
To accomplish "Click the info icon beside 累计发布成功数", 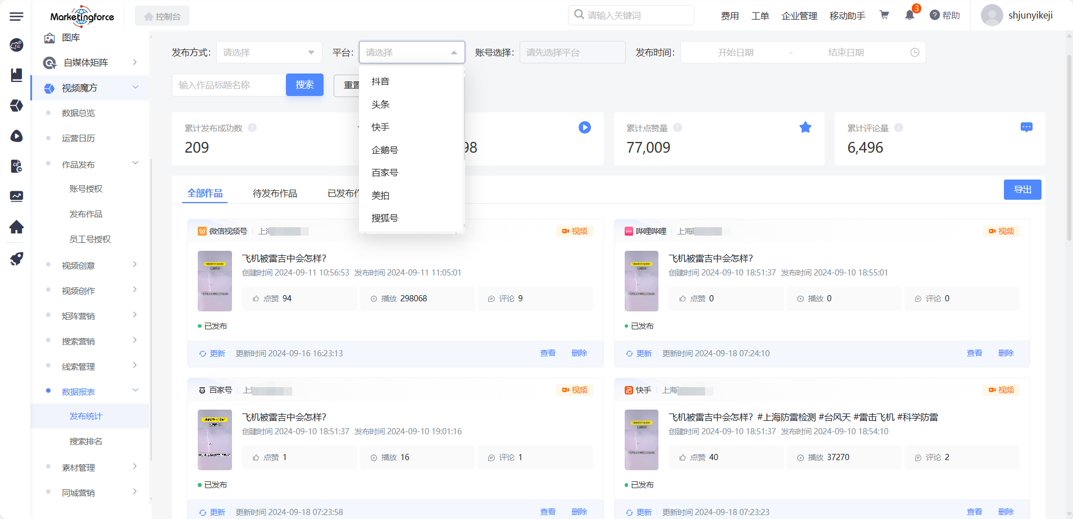I will (252, 128).
